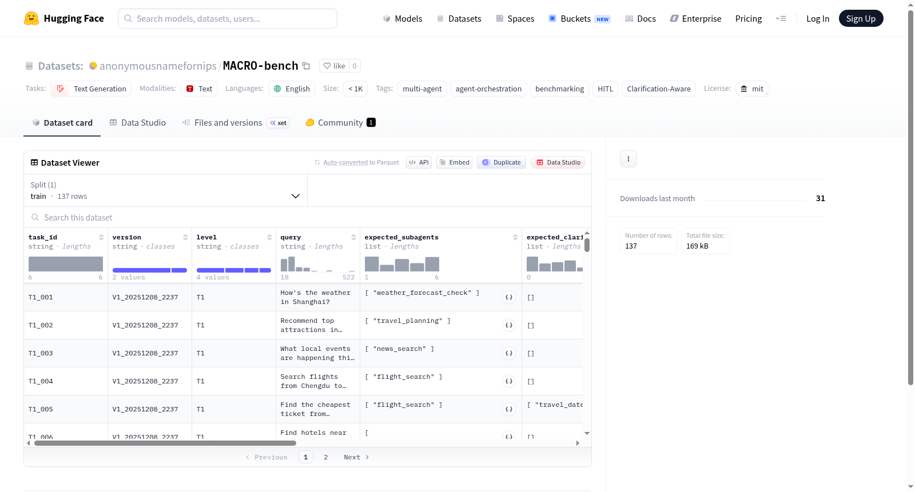Click the Datasets: breadcrumb label

click(x=61, y=66)
